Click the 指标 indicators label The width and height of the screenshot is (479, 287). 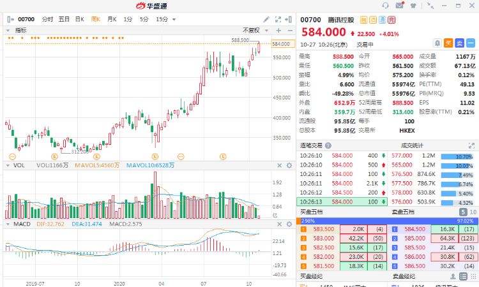[x=21, y=31]
